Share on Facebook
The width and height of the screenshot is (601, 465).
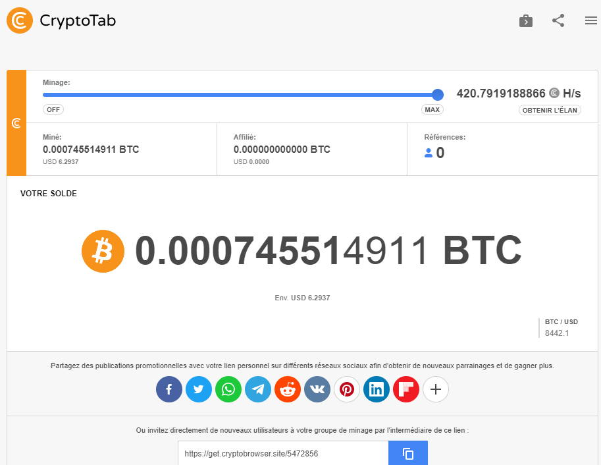coord(169,389)
